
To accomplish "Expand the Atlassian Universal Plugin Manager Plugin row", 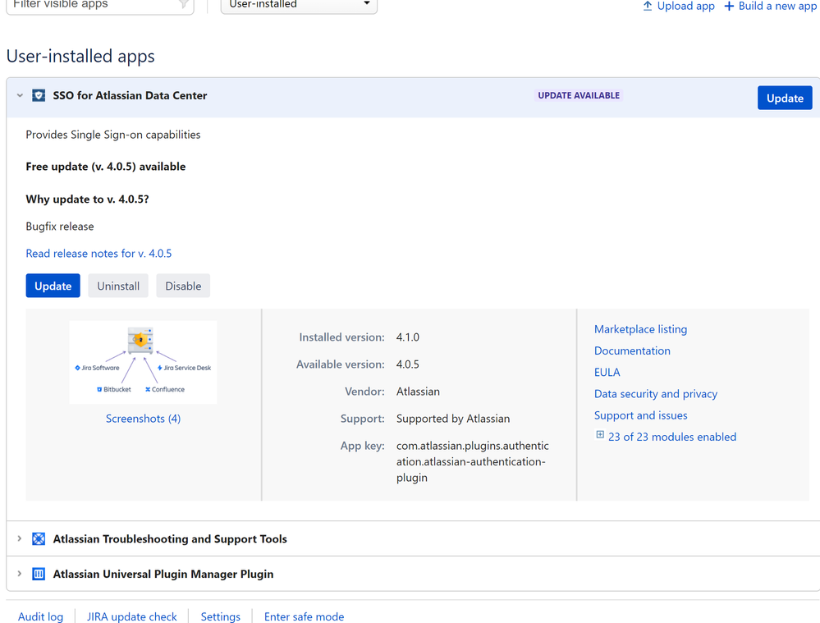I will point(20,573).
